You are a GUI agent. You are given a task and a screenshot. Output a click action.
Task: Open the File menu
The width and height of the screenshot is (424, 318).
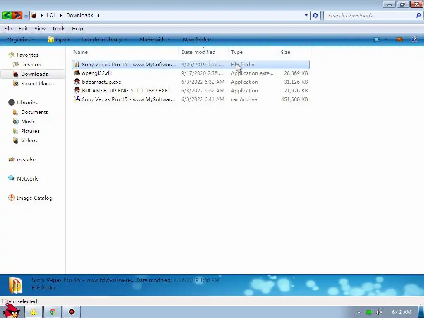(8, 29)
